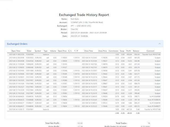Click the Type column header

click(46, 51)
